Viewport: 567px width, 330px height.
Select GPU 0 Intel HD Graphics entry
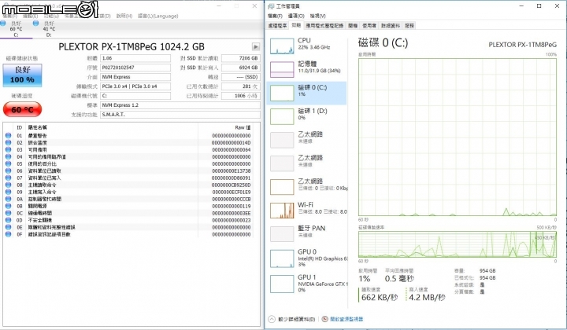(306, 258)
